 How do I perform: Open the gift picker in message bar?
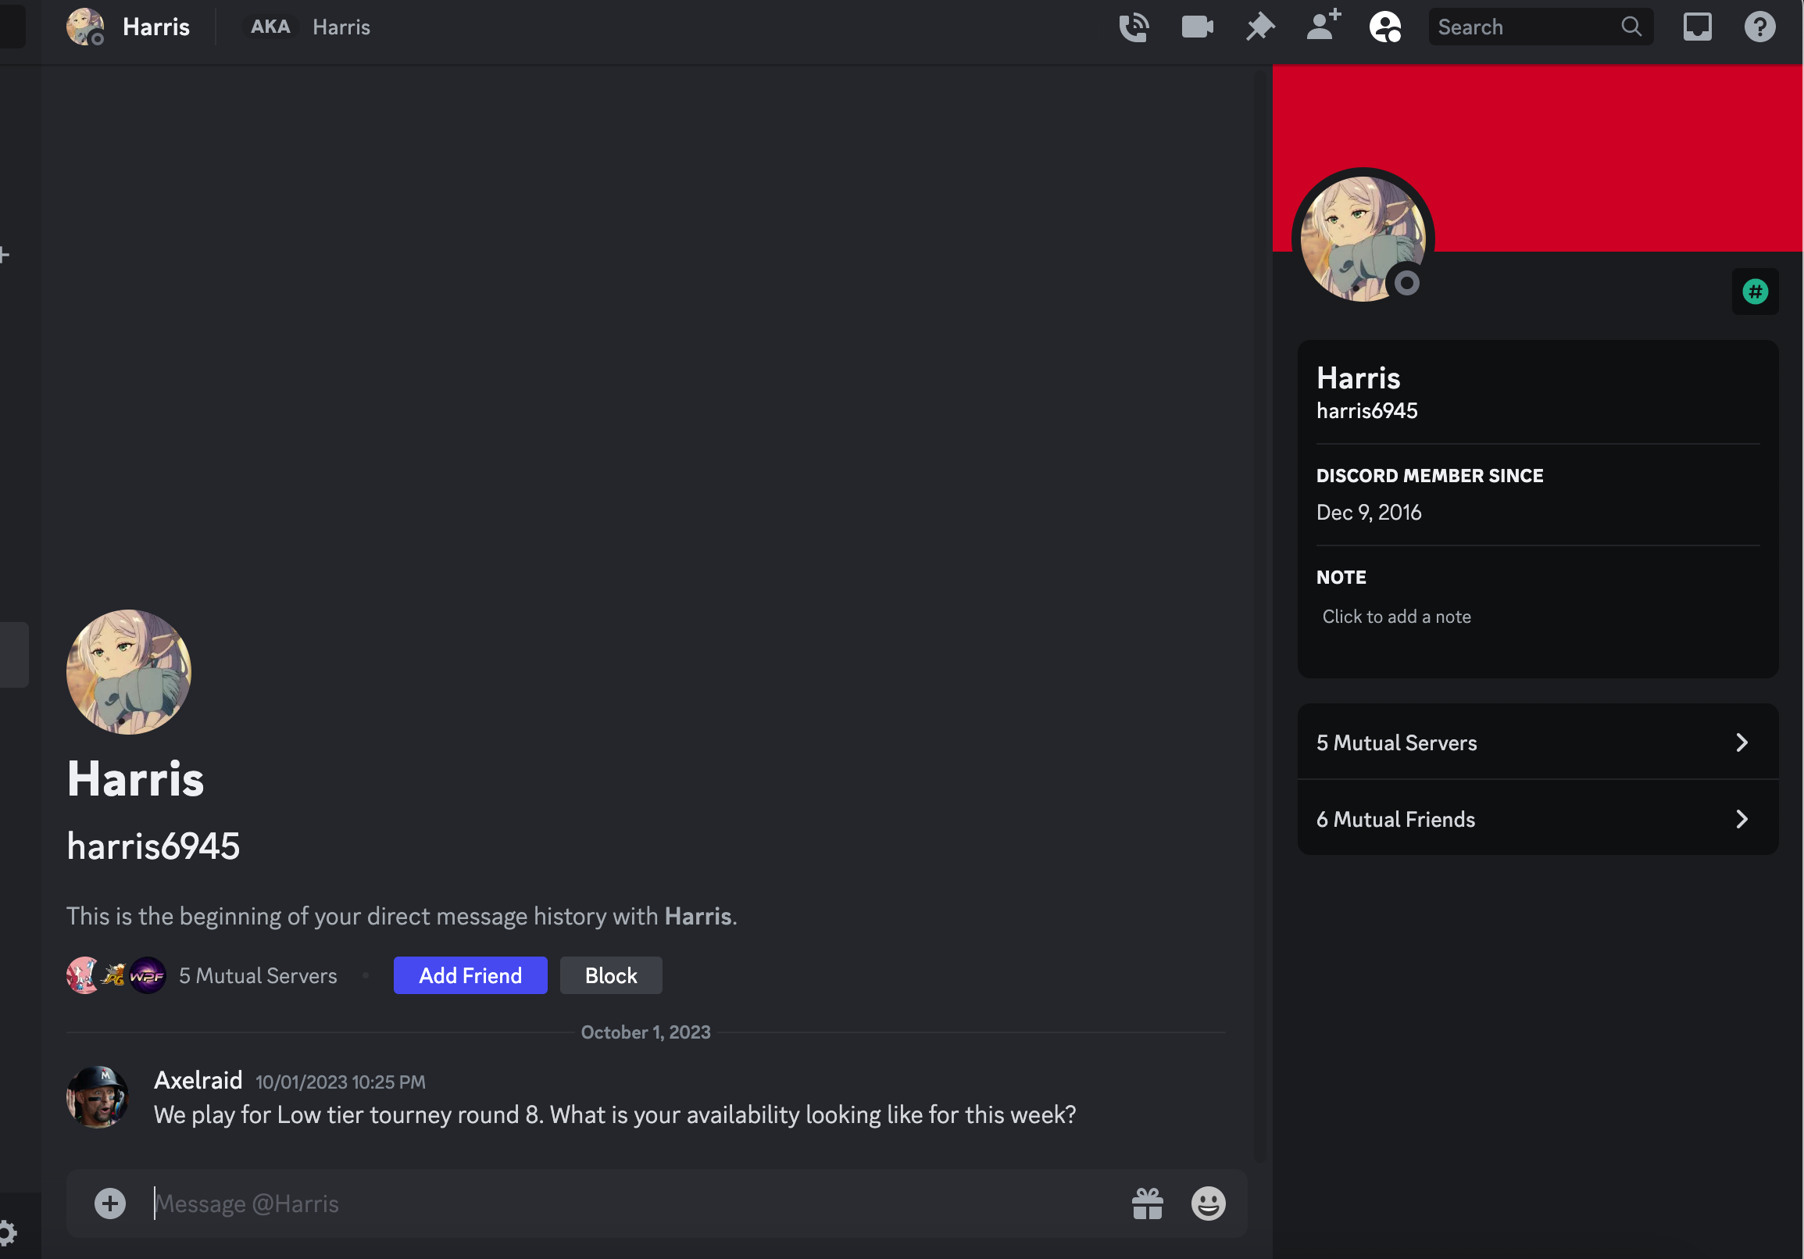[1147, 1204]
